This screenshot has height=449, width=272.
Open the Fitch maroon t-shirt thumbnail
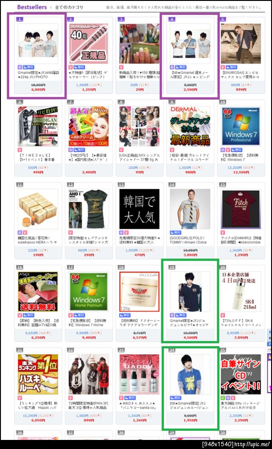[241, 209]
